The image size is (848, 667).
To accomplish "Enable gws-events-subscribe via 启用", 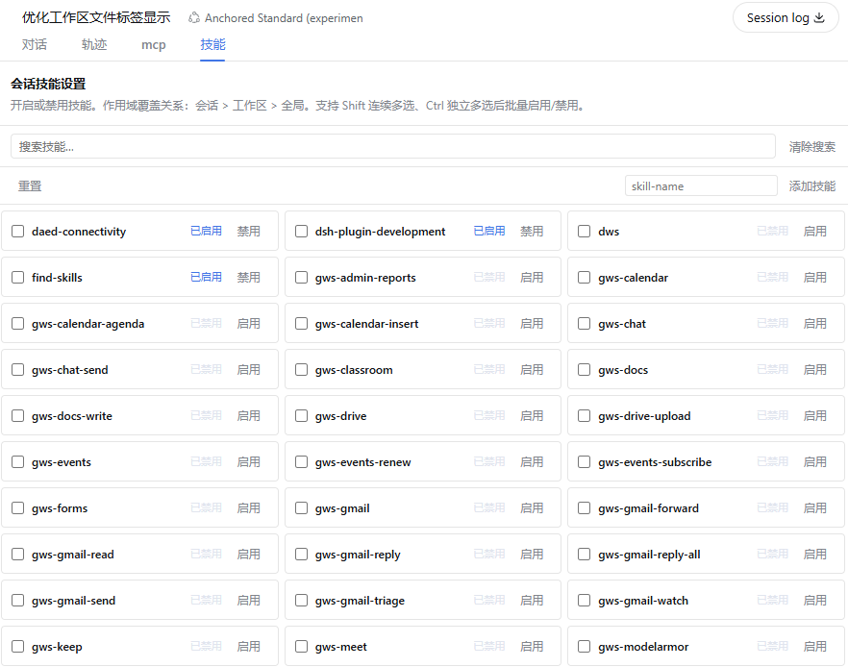I will [814, 462].
